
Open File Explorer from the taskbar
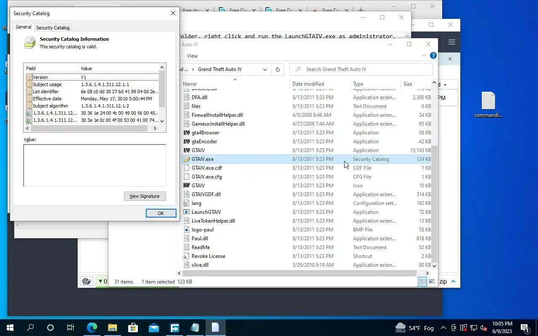click(x=112, y=328)
